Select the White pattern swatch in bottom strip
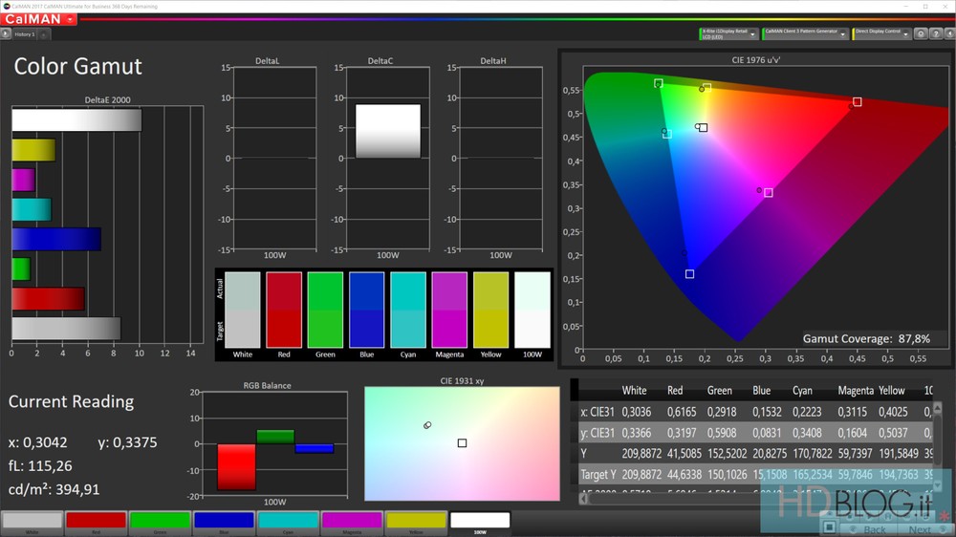The width and height of the screenshot is (956, 537). click(32, 522)
